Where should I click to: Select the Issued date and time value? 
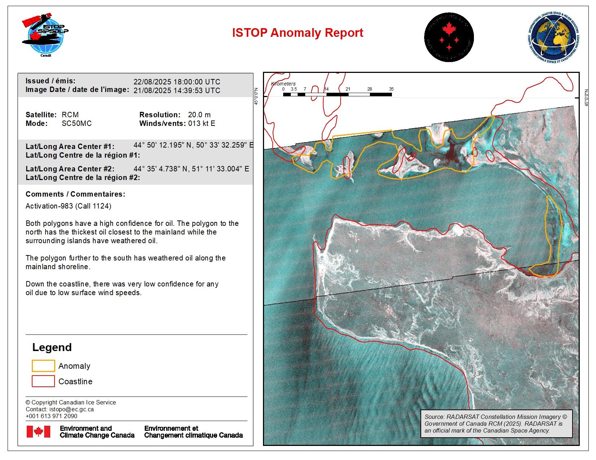tap(177, 82)
